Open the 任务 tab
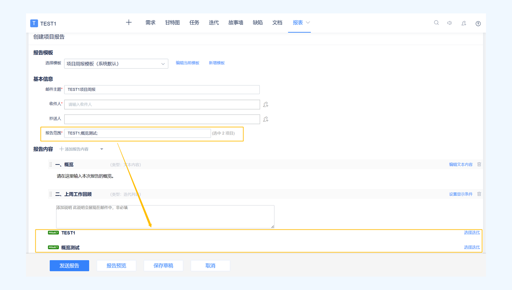The height and width of the screenshot is (290, 512). point(194,23)
